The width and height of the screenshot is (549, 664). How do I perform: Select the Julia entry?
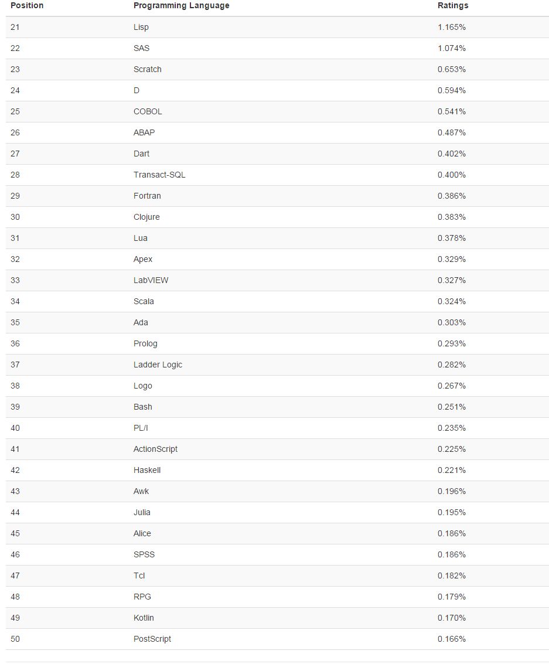(142, 512)
